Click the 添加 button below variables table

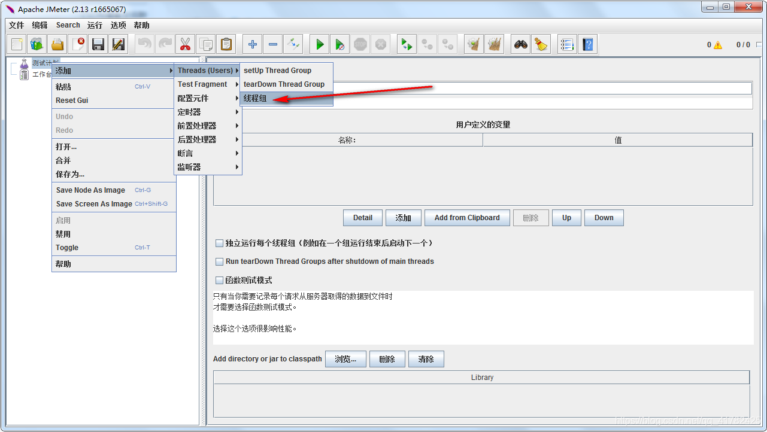(x=404, y=218)
